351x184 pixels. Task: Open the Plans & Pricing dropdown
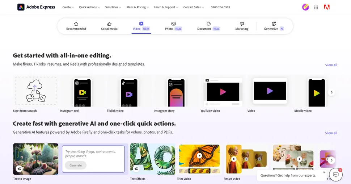coord(138,7)
